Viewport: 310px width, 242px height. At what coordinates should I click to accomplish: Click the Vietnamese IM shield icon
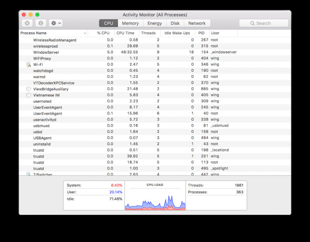[29, 95]
